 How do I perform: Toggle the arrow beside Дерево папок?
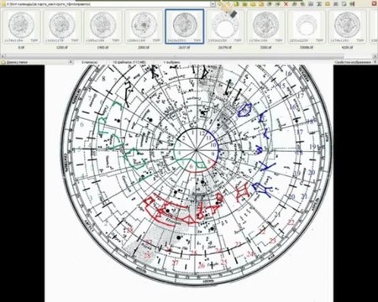[x=71, y=62]
